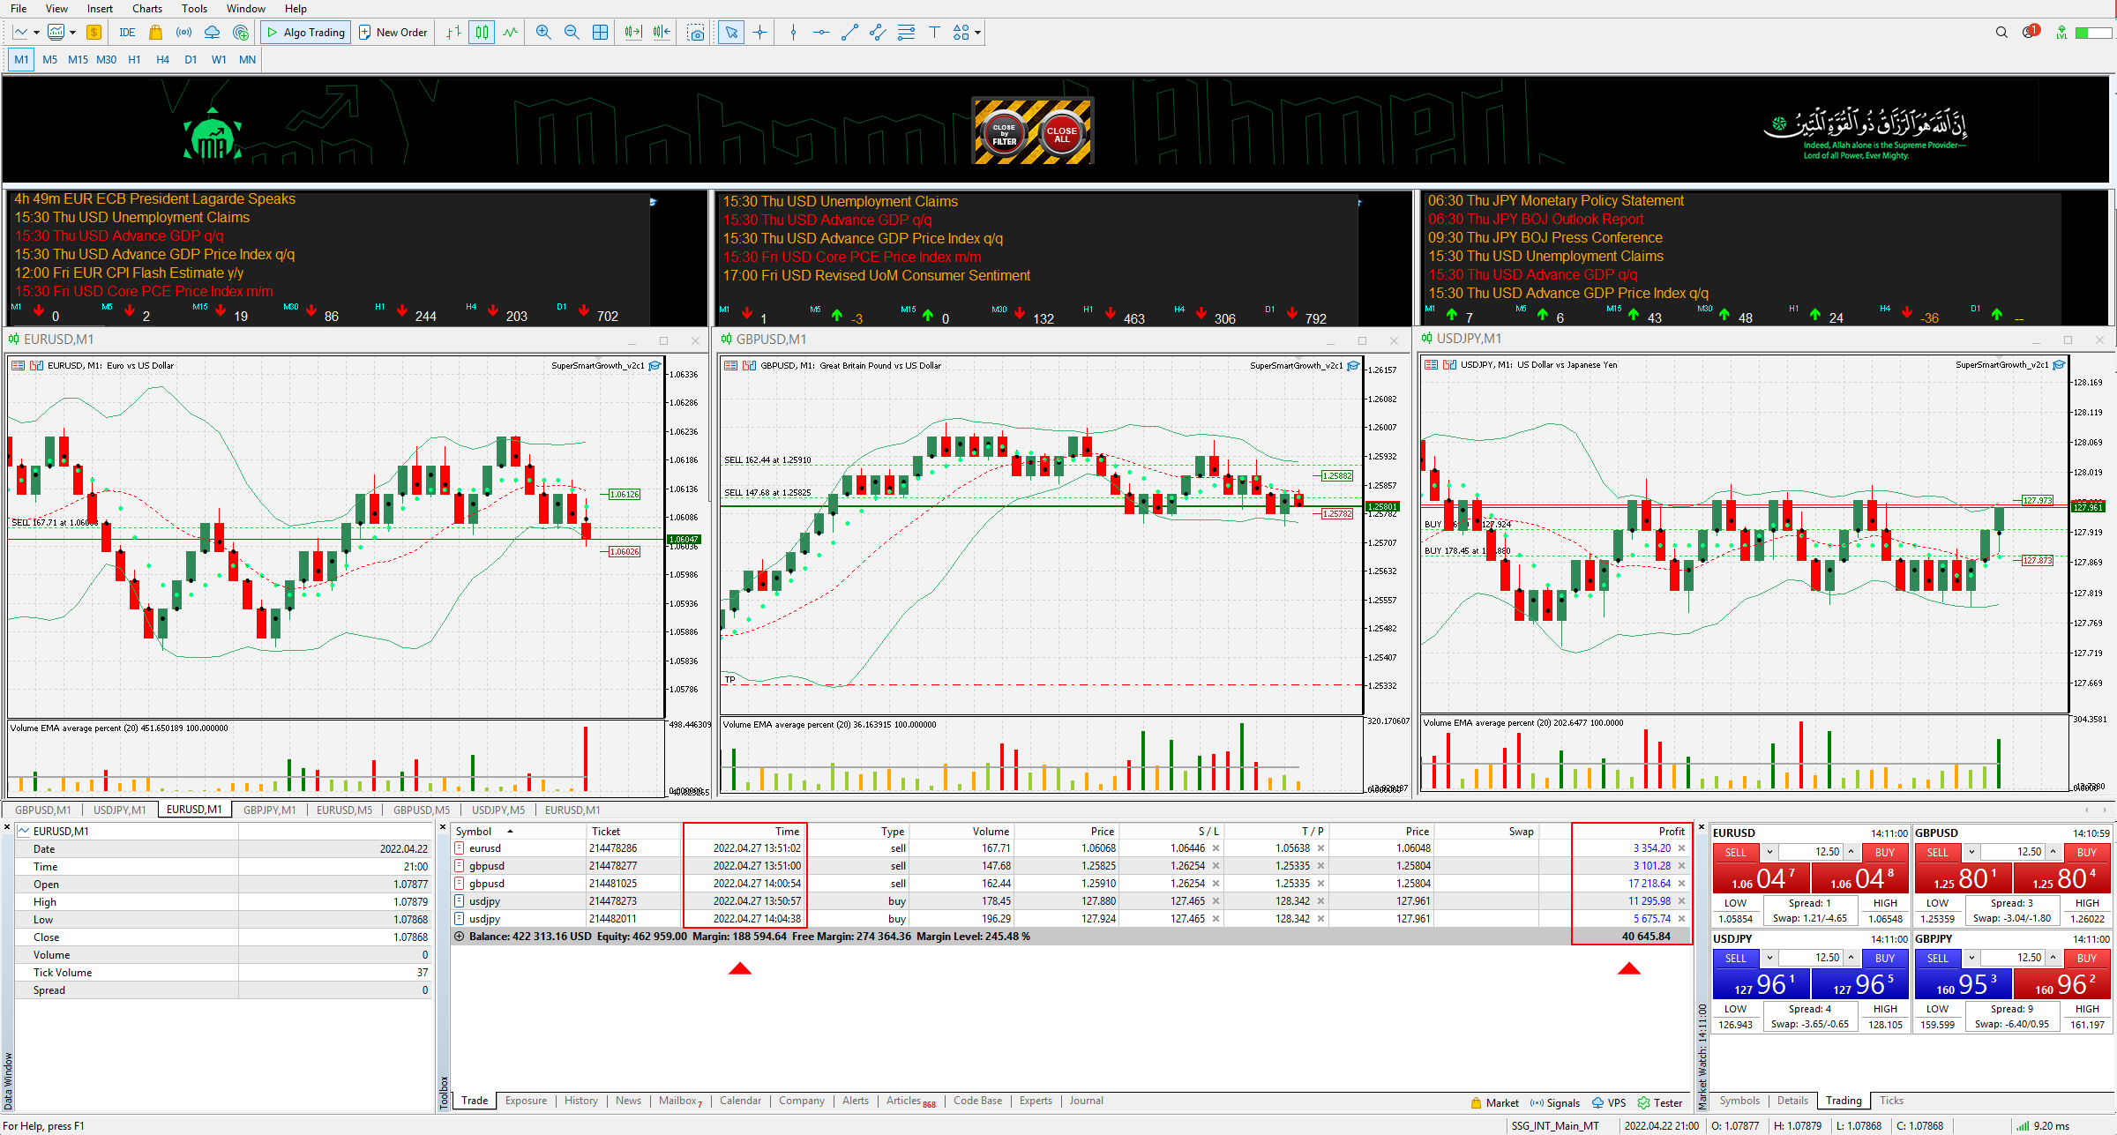Expand the shapes objects dropdown arrow
The image size is (2117, 1135).
pyautogui.click(x=977, y=34)
